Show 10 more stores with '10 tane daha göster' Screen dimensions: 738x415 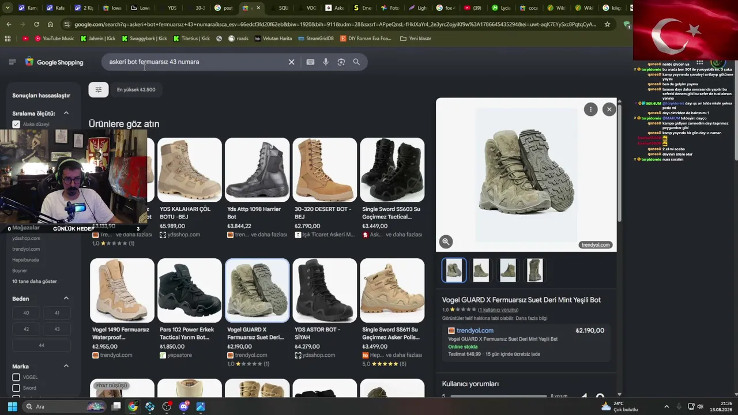[x=35, y=281]
